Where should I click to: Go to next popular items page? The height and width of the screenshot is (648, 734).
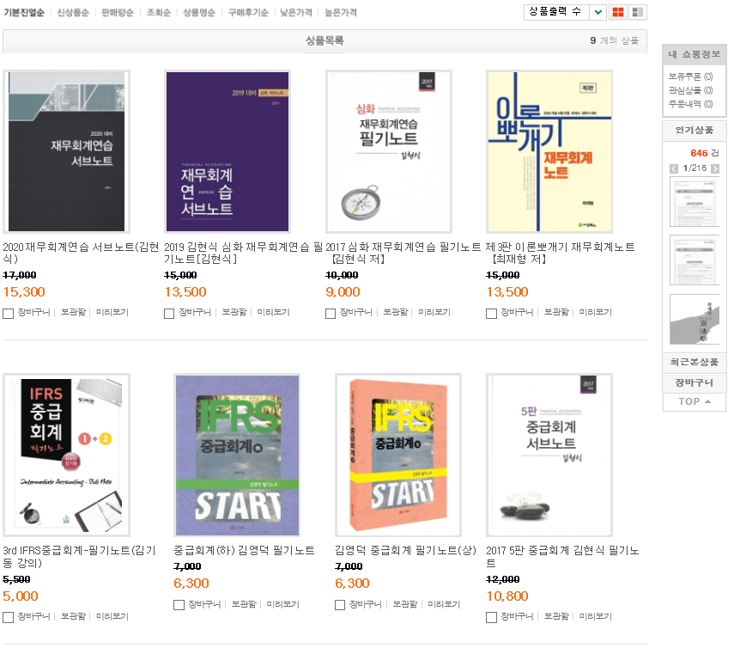pos(715,168)
